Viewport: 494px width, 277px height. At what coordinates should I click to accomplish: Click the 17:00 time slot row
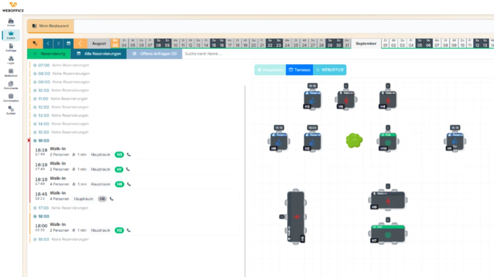[135, 208]
